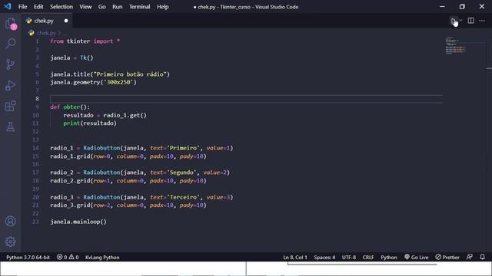Expand the run button dropdown arrow

coord(460,21)
